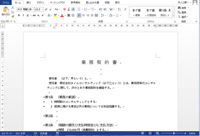The height and width of the screenshot is (136, 200).
Task: Open the phonetic guide (ruby) tool
Action: (x=69, y=9)
